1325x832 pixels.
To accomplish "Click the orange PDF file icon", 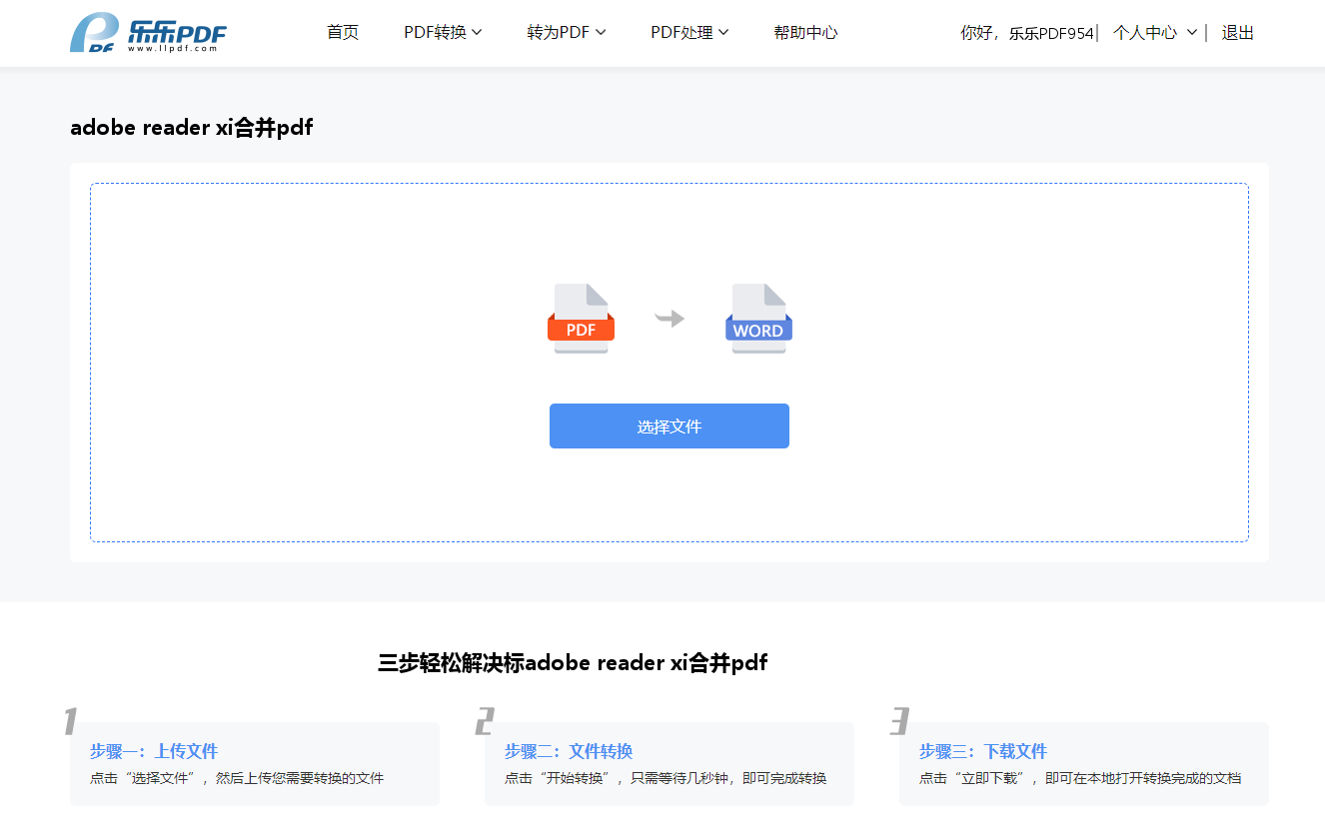I will [581, 319].
